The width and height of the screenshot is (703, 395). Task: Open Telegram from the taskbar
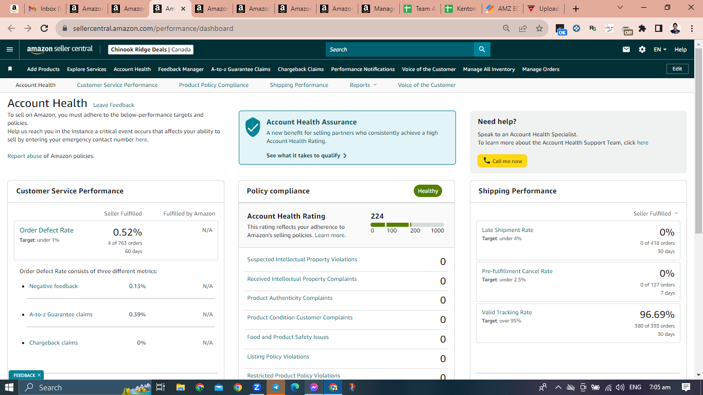coord(276,387)
